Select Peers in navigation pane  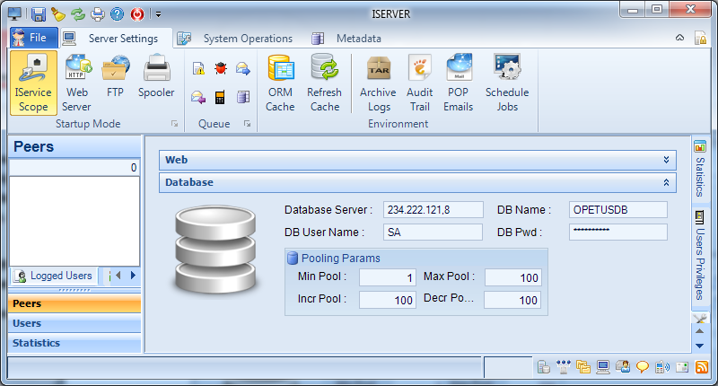(74, 303)
